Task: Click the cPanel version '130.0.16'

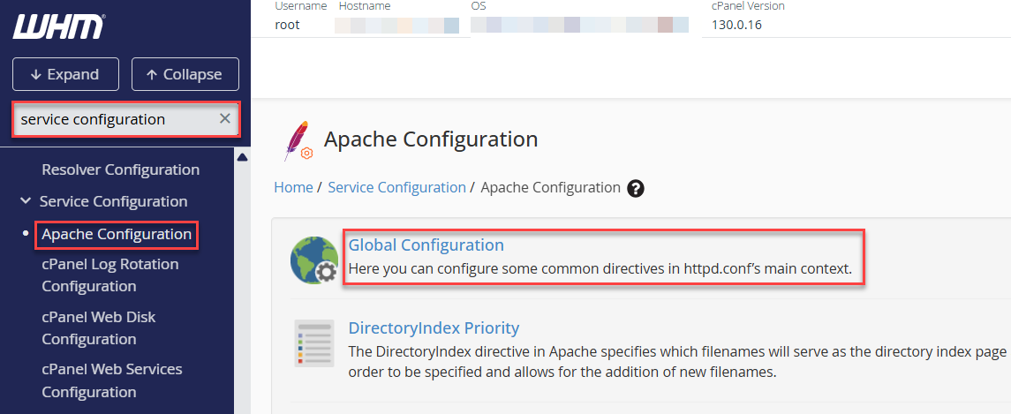Action: (737, 25)
